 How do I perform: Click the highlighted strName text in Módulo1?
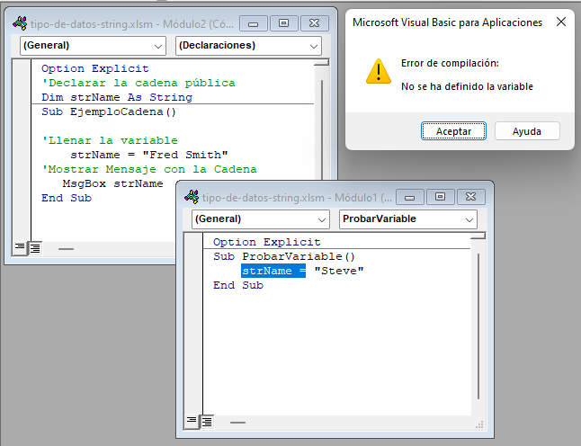273,271
